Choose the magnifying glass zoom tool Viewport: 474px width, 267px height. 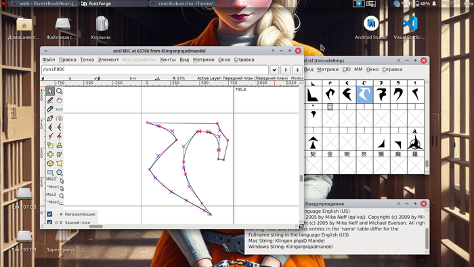[60, 91]
